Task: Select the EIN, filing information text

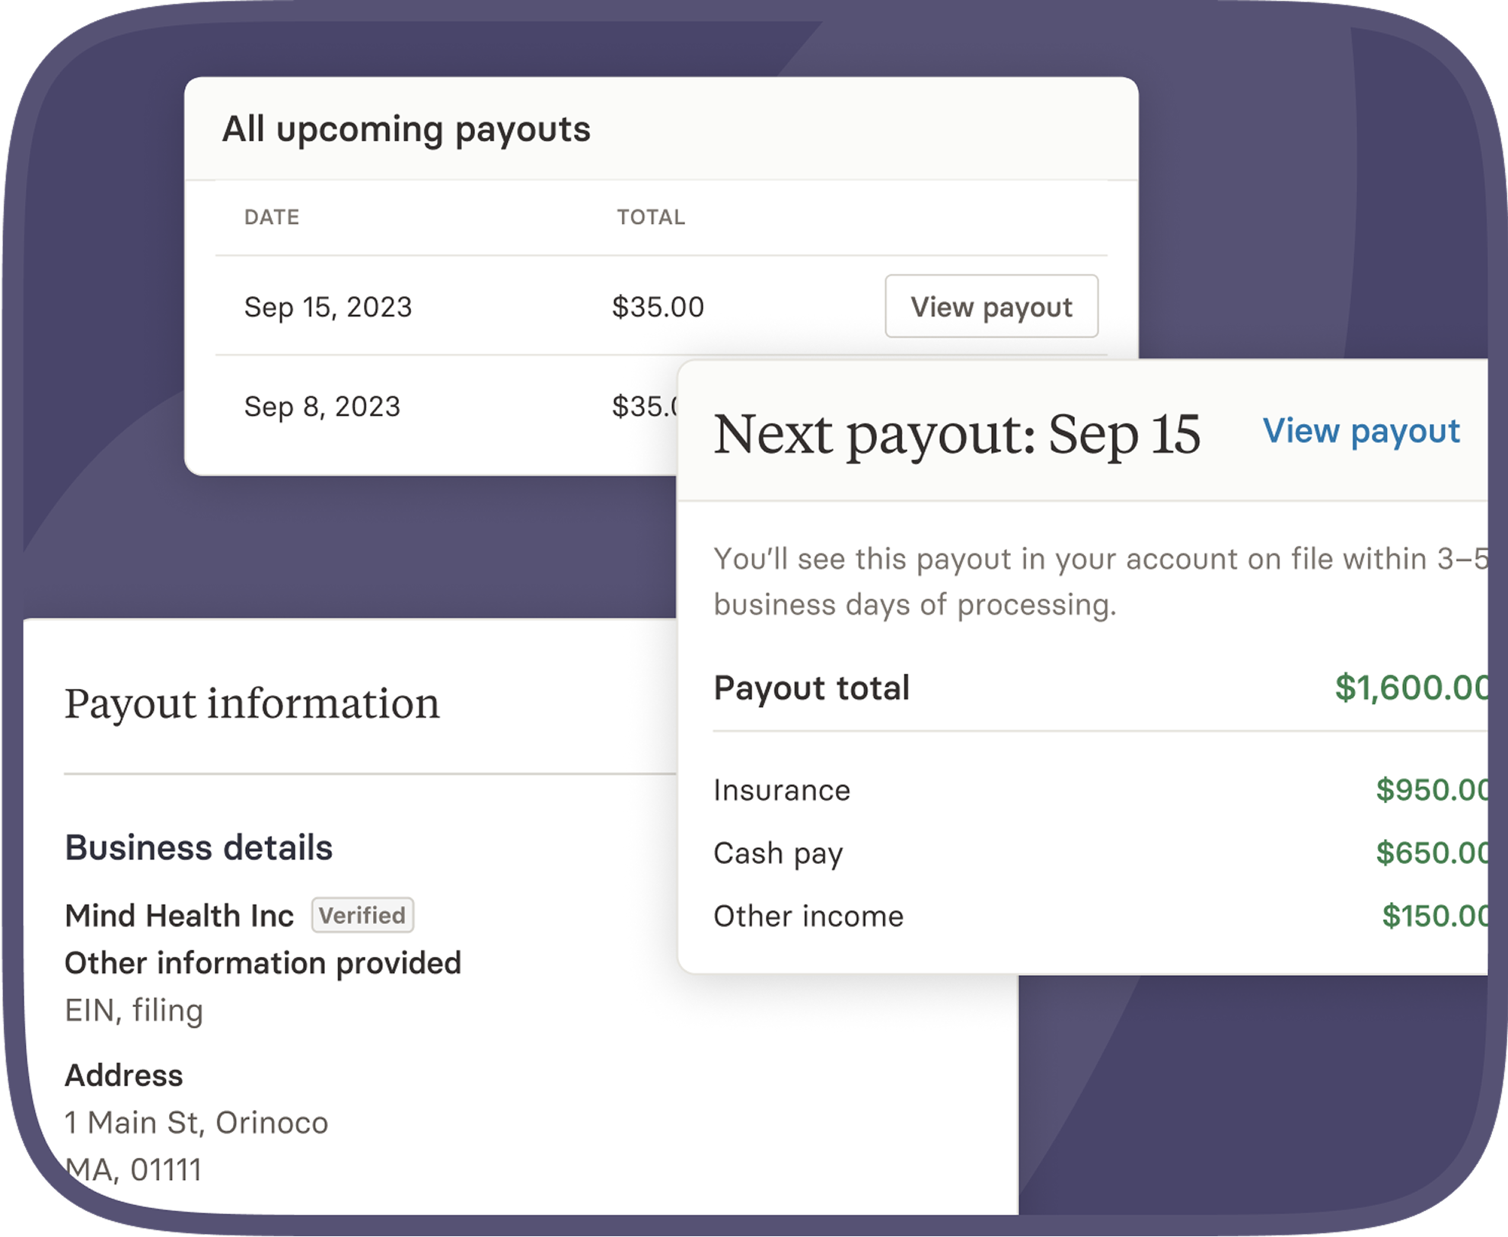Action: click(x=134, y=1010)
